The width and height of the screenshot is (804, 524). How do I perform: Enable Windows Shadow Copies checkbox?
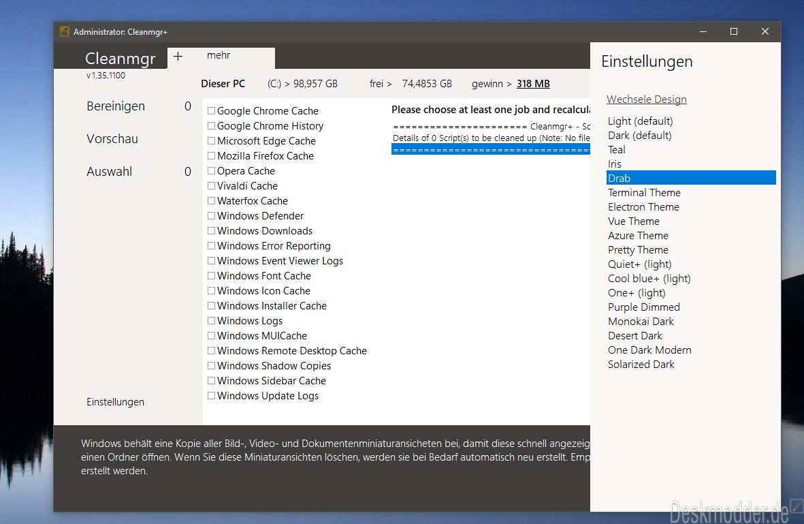pos(211,365)
